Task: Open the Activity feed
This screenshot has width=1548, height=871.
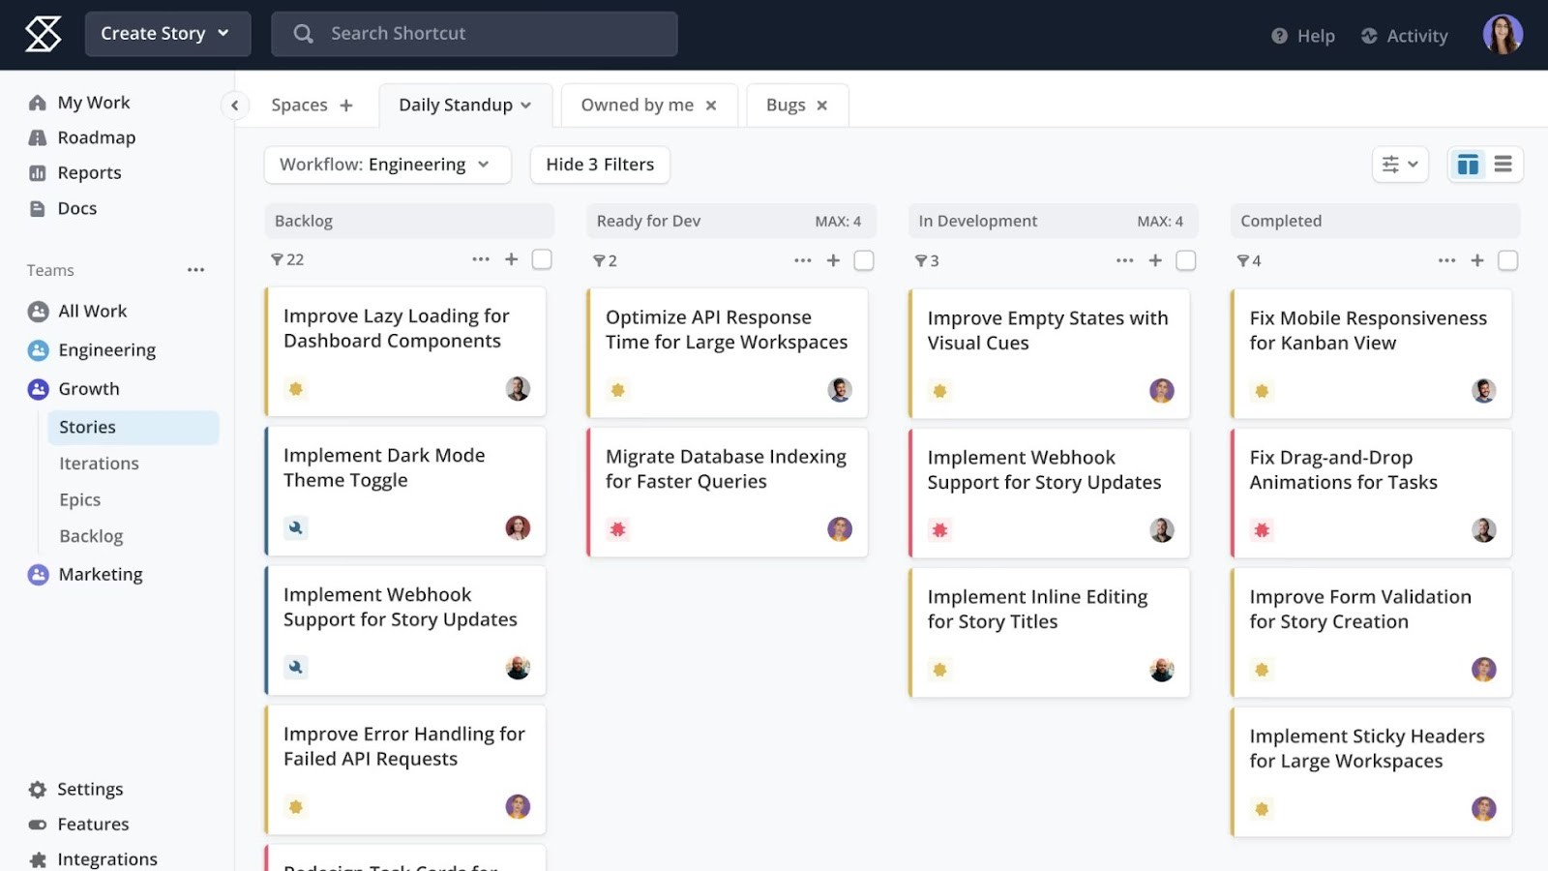Action: pyautogui.click(x=1404, y=35)
